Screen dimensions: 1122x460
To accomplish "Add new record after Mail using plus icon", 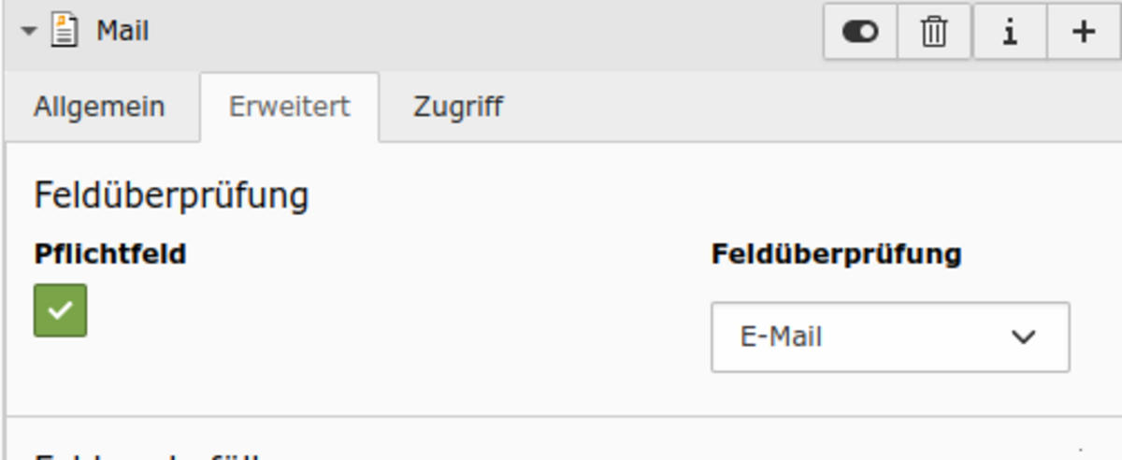I will point(1084,32).
